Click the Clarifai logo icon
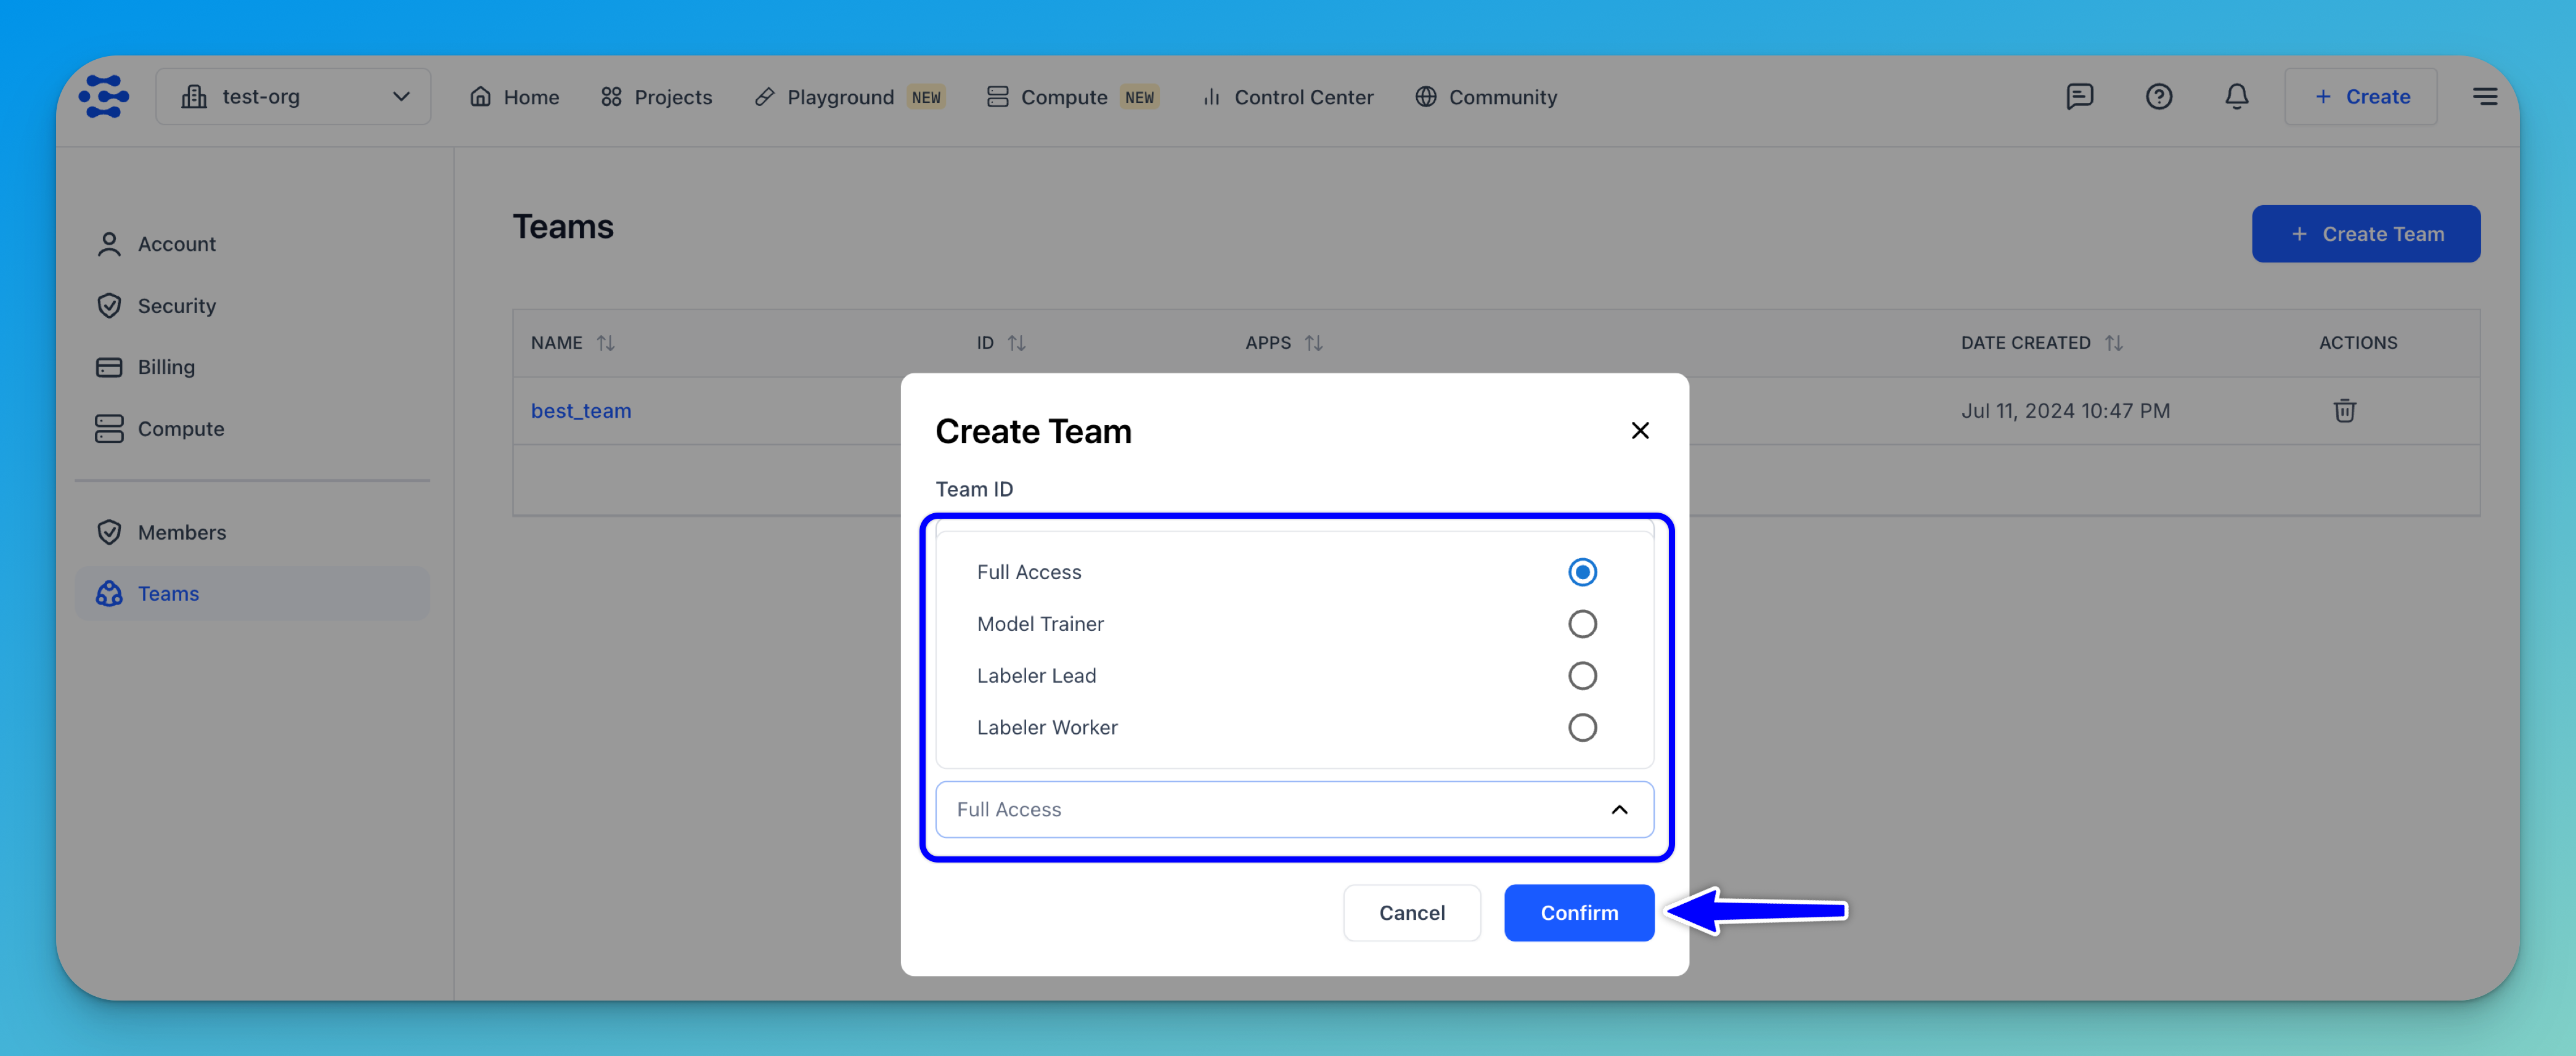The height and width of the screenshot is (1056, 2576). [x=104, y=96]
